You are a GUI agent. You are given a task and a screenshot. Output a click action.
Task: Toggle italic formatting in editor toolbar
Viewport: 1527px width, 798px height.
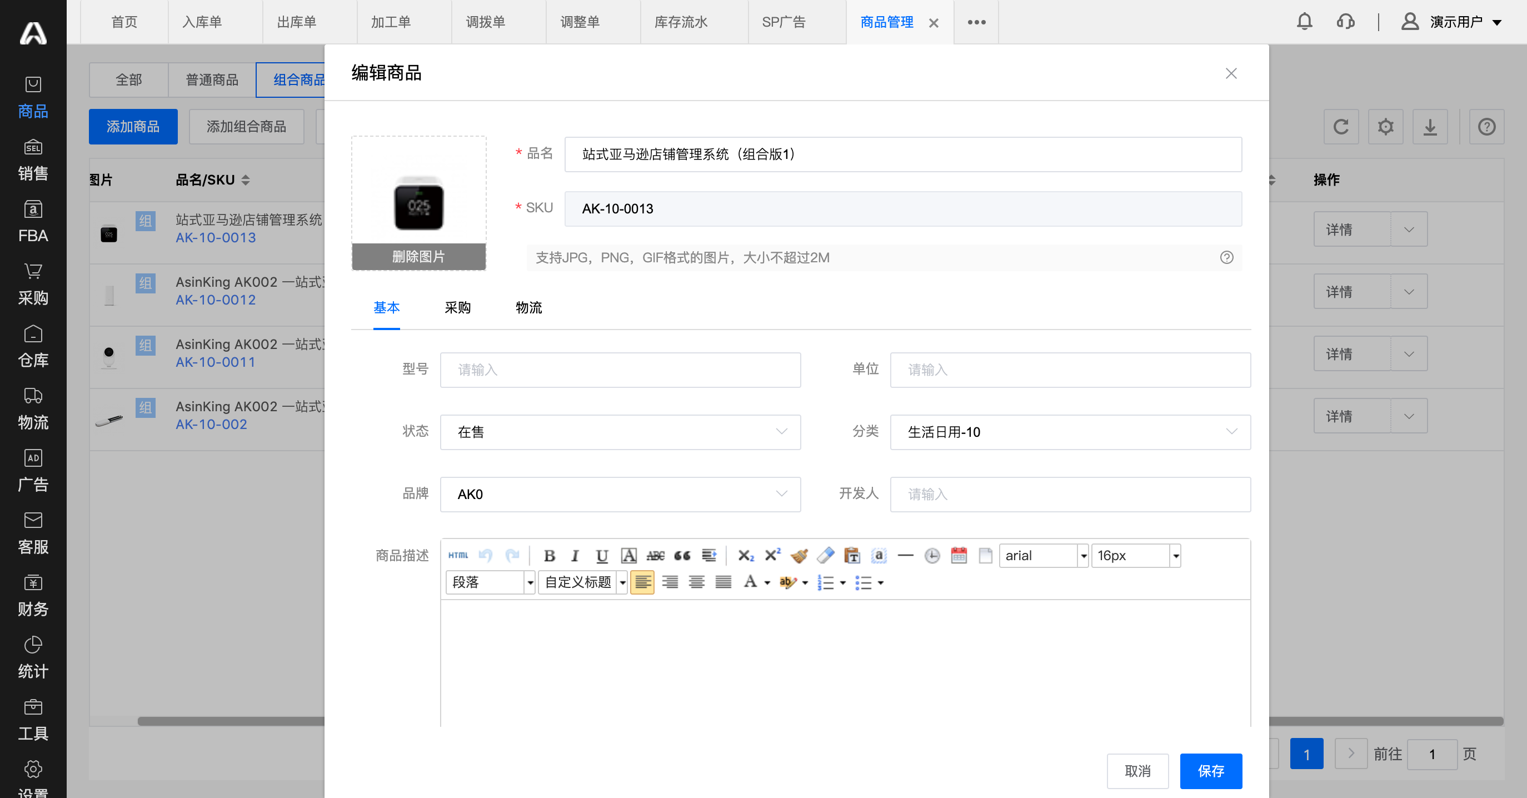point(575,556)
